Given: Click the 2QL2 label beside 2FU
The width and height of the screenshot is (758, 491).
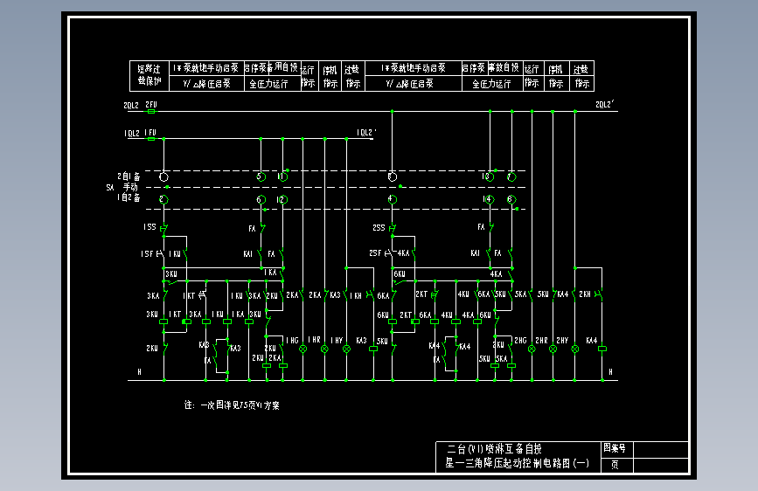Looking at the screenshot, I should pos(131,106).
